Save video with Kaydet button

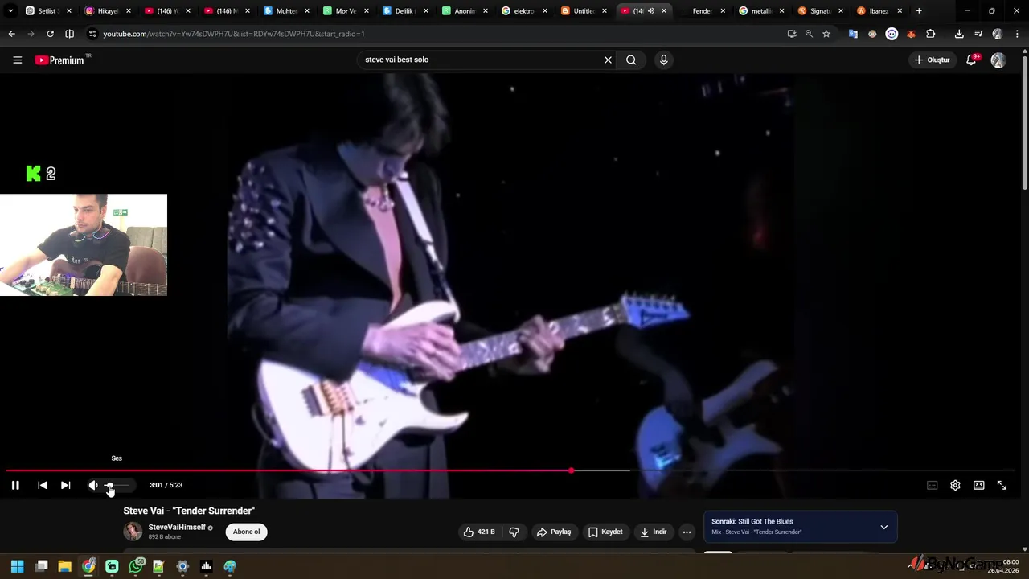click(x=606, y=532)
